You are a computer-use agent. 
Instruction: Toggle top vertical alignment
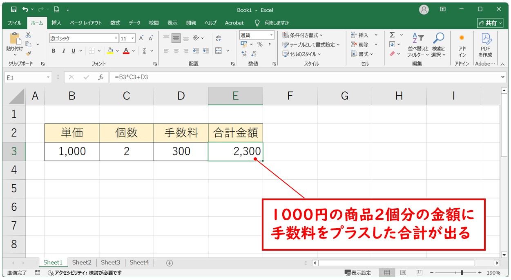point(166,38)
